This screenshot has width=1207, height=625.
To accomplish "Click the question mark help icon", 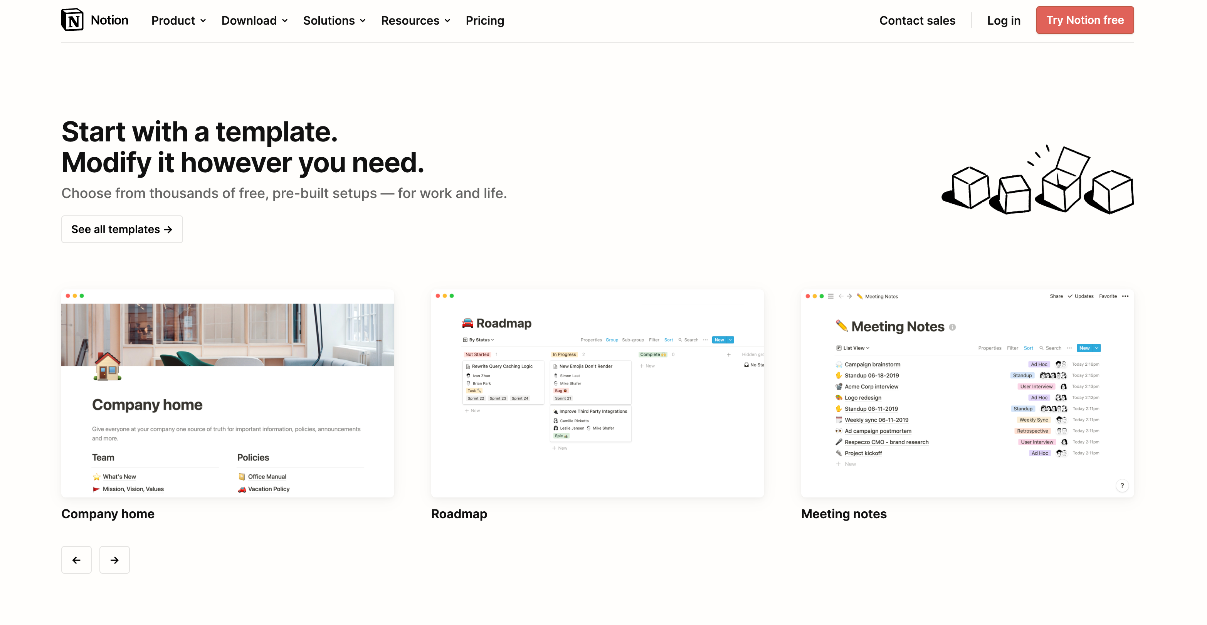I will (1122, 486).
